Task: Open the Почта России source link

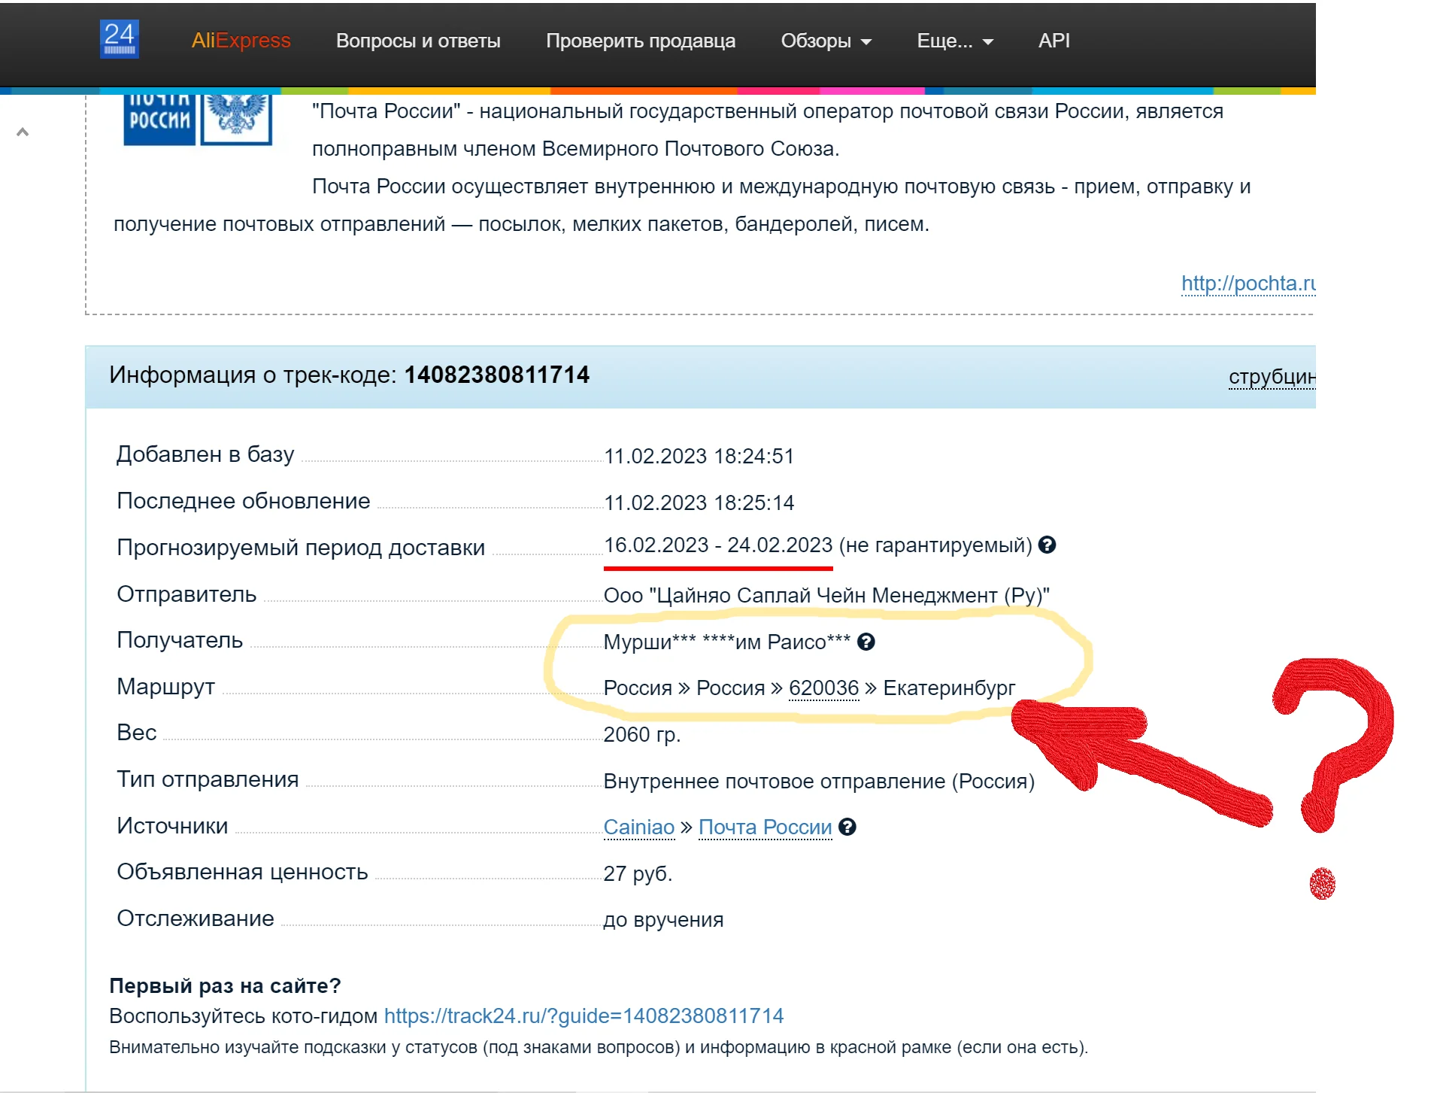Action: (x=765, y=827)
